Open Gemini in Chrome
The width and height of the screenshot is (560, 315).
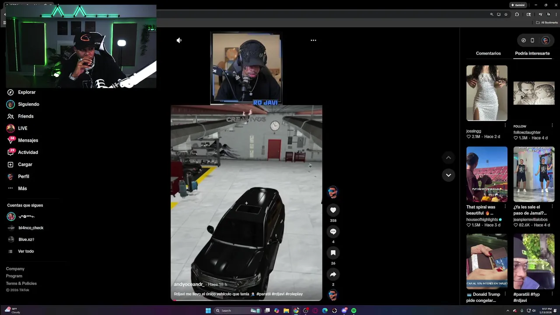tap(518, 5)
